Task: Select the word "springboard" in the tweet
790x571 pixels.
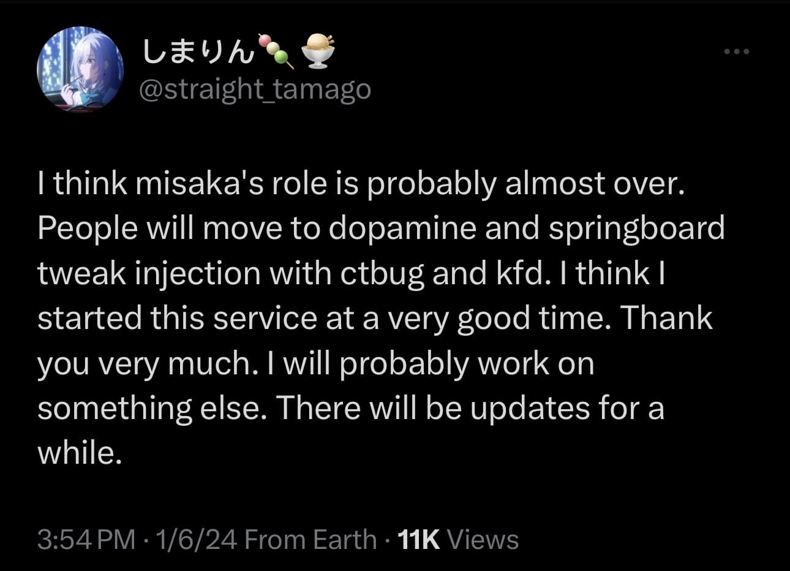Action: pos(636,229)
